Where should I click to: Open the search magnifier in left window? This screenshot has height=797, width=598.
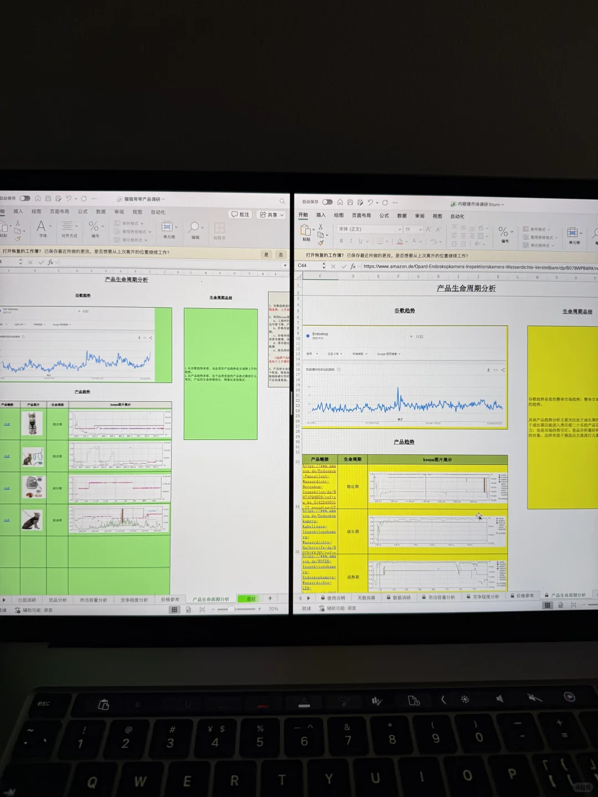pos(282,201)
